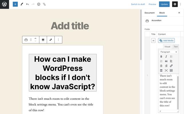Click the accordion paragraph text in the canvas
This screenshot has height=114, width=184.
pyautogui.click(x=61, y=104)
